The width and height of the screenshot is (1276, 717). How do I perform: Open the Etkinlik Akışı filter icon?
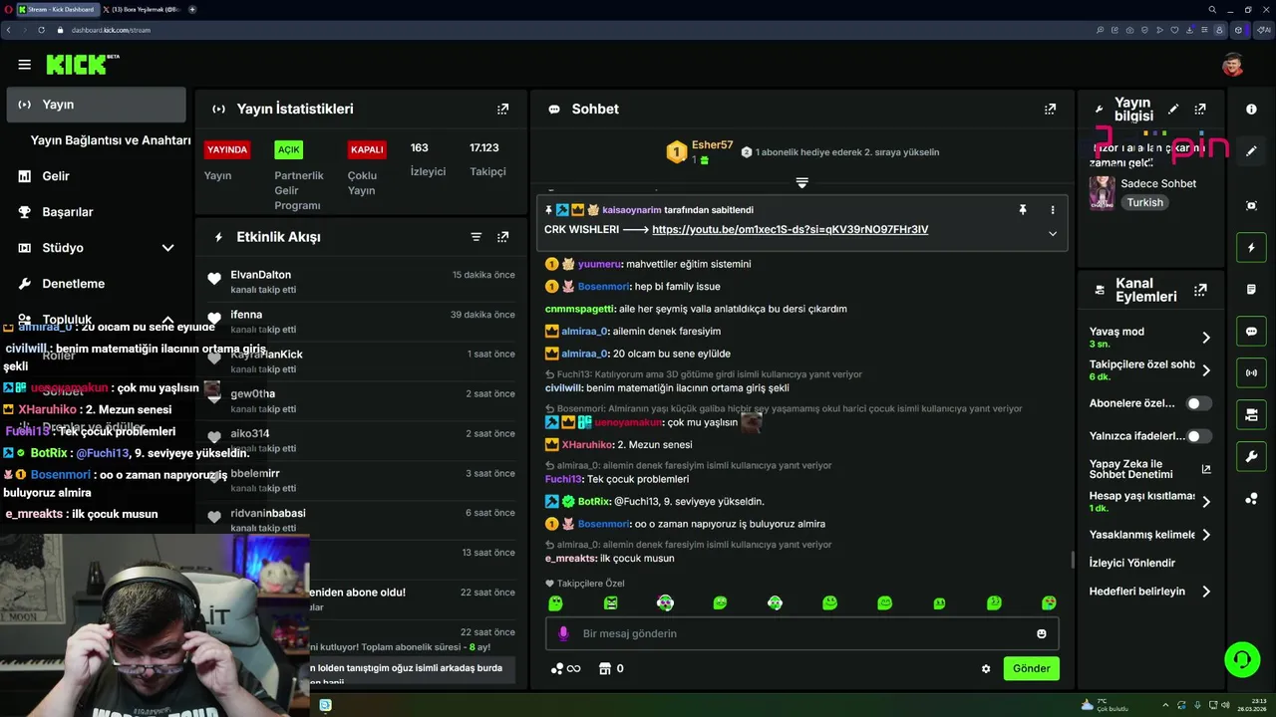(x=476, y=237)
